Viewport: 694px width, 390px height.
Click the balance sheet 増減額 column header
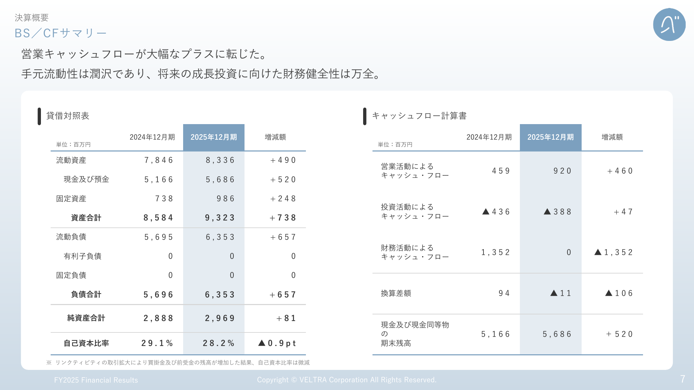tap(275, 137)
